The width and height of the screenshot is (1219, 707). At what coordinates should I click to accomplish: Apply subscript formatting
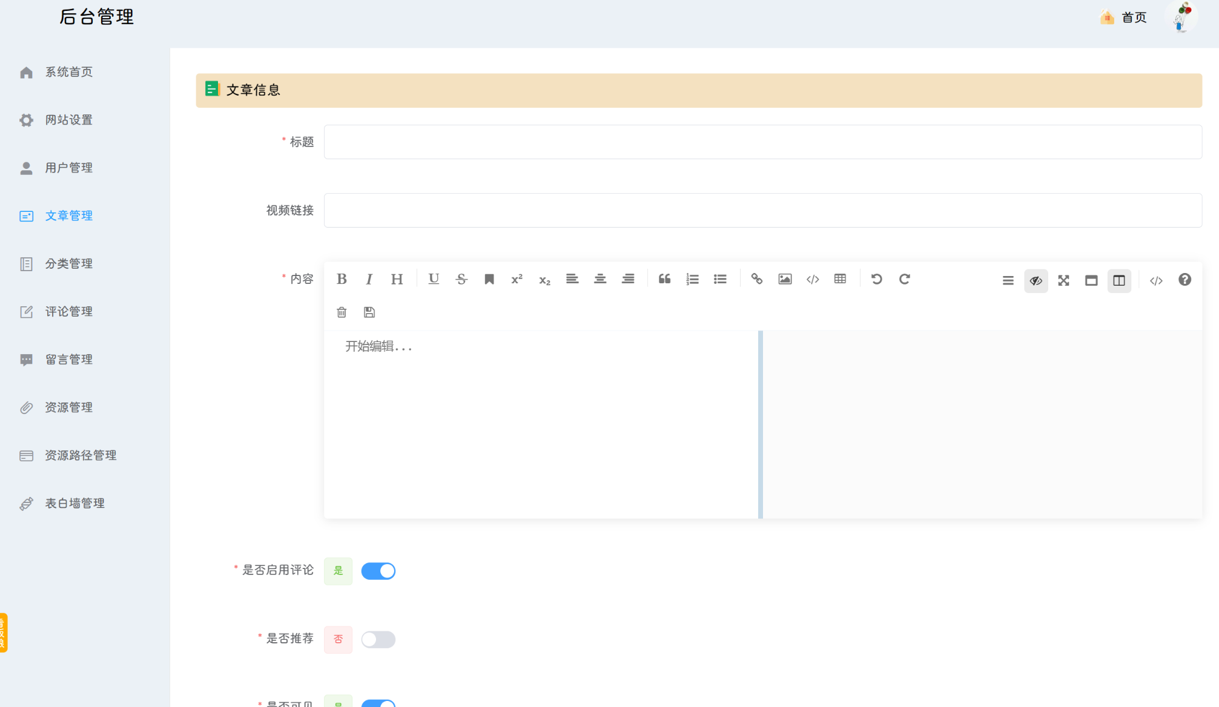pyautogui.click(x=544, y=279)
